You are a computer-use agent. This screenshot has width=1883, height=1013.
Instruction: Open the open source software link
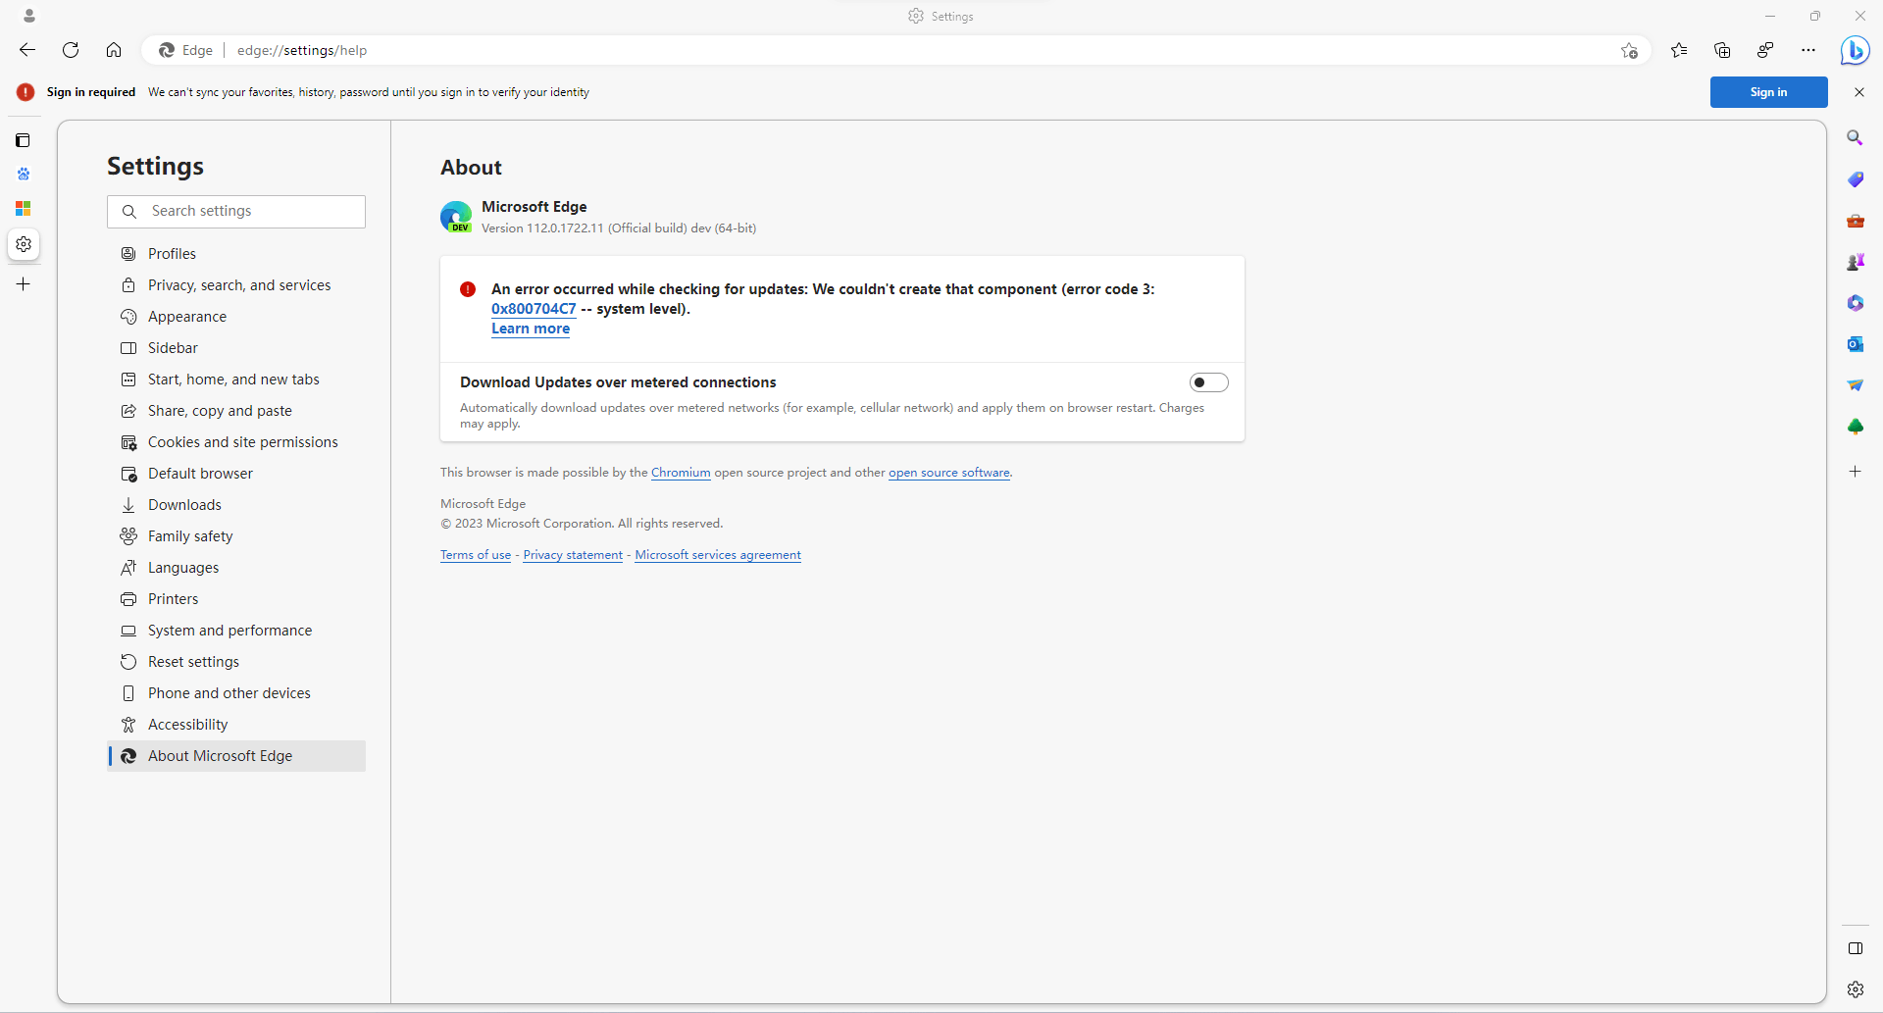coord(949,473)
